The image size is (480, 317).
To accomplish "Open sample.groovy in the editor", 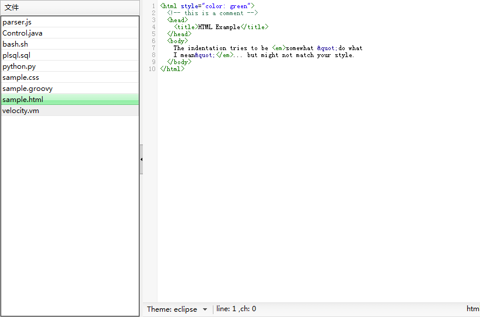I will coord(27,89).
